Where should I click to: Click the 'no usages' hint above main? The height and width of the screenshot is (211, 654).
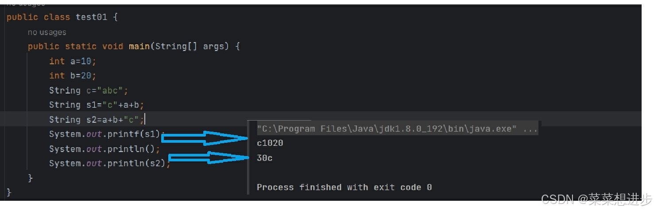47,32
